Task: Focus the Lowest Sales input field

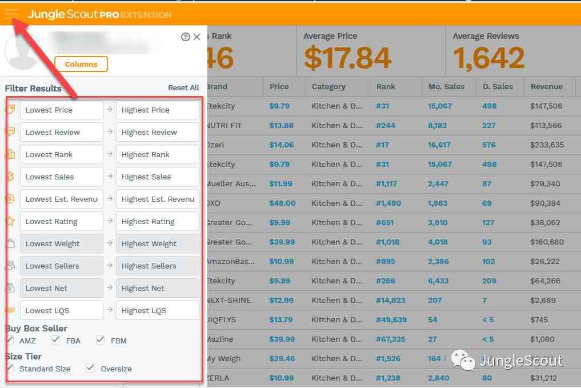Action: pyautogui.click(x=62, y=177)
